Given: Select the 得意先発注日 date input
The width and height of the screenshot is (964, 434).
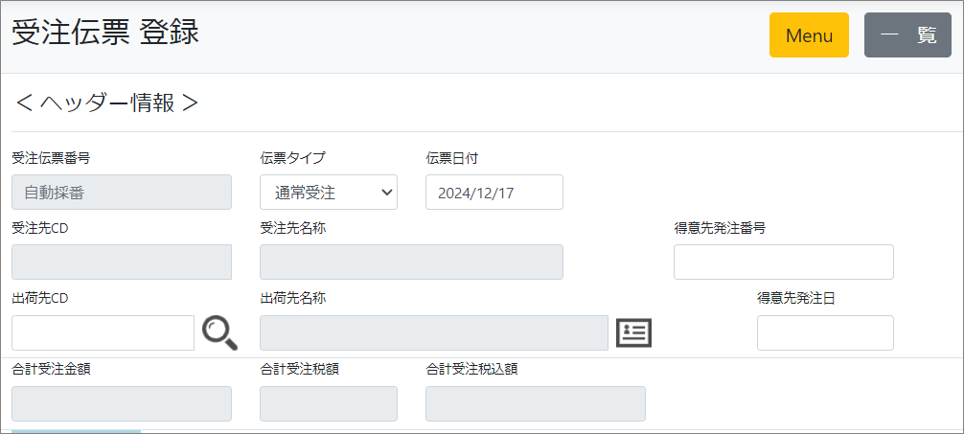Looking at the screenshot, I should [x=824, y=332].
